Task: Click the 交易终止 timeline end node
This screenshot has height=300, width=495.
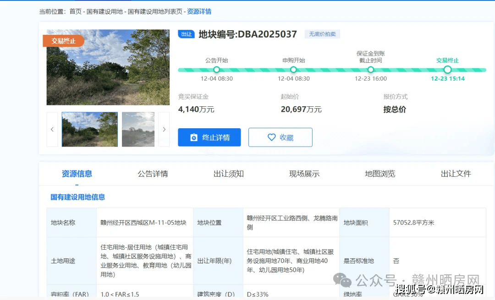Action: [448, 70]
